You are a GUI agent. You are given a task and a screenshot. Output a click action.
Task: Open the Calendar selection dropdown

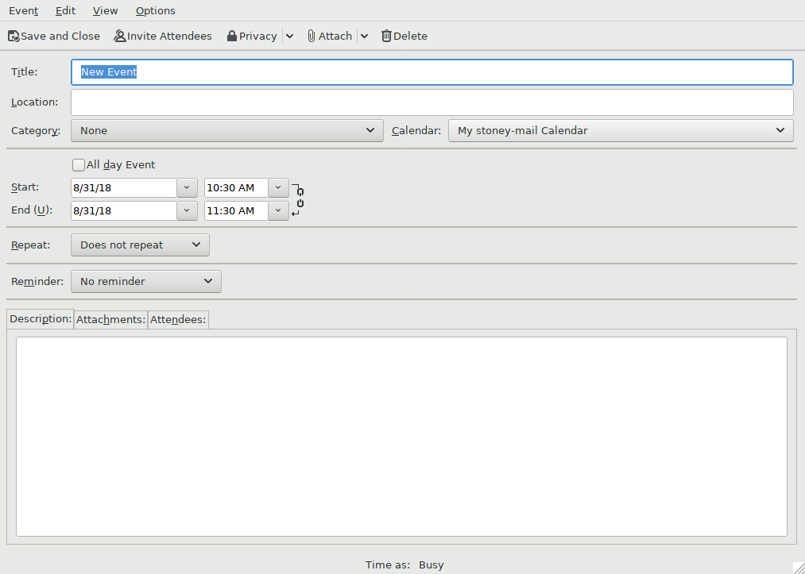[620, 130]
